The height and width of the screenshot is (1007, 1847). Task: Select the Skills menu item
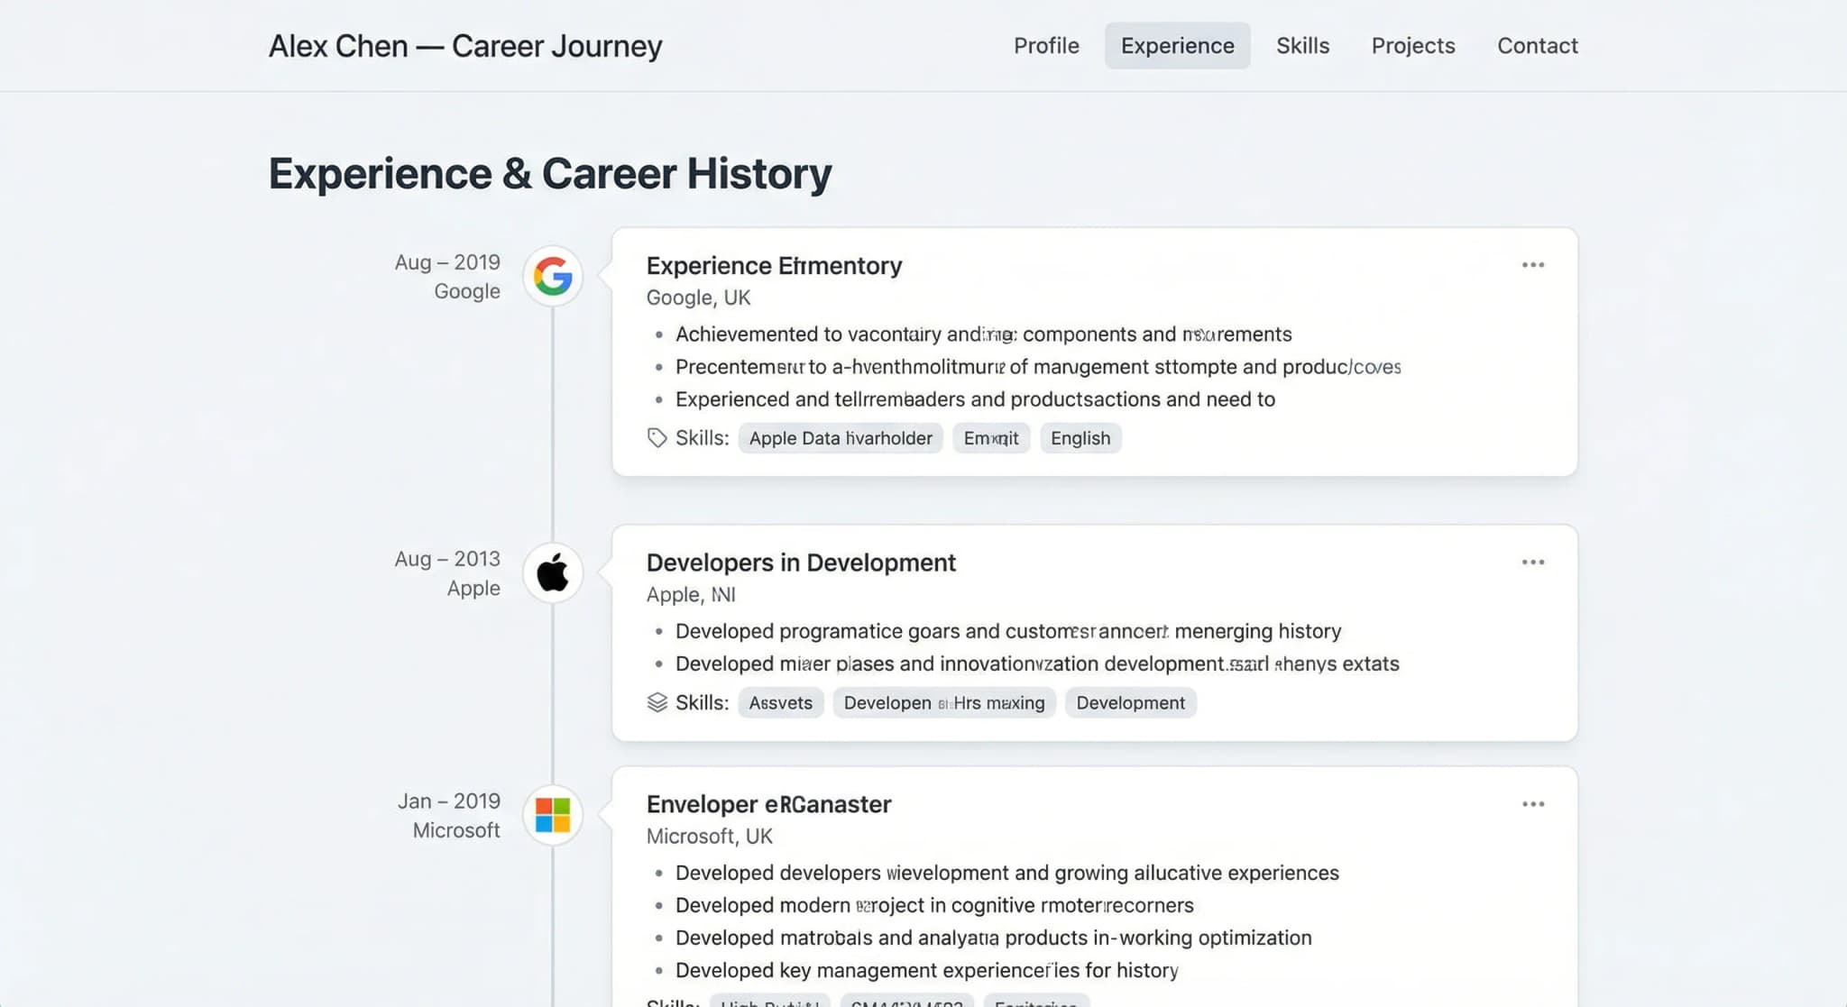click(x=1302, y=45)
